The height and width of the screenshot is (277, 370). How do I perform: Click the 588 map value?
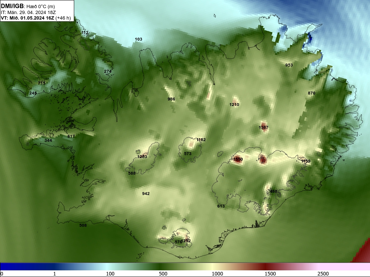pos(132,173)
